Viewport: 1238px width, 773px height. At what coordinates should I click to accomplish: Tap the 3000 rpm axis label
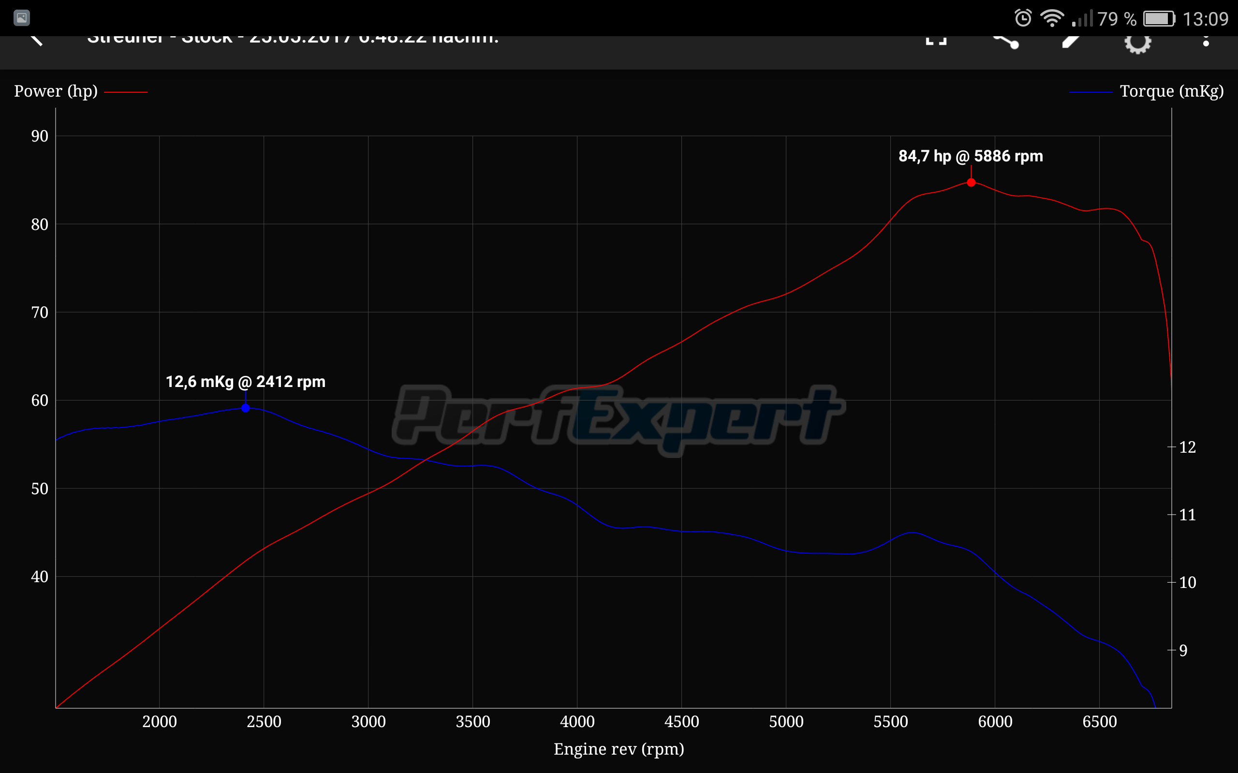(368, 721)
